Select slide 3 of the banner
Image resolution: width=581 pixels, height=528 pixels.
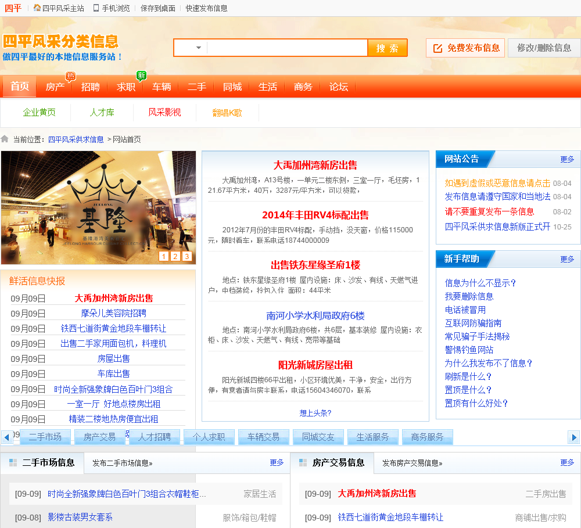tap(187, 256)
